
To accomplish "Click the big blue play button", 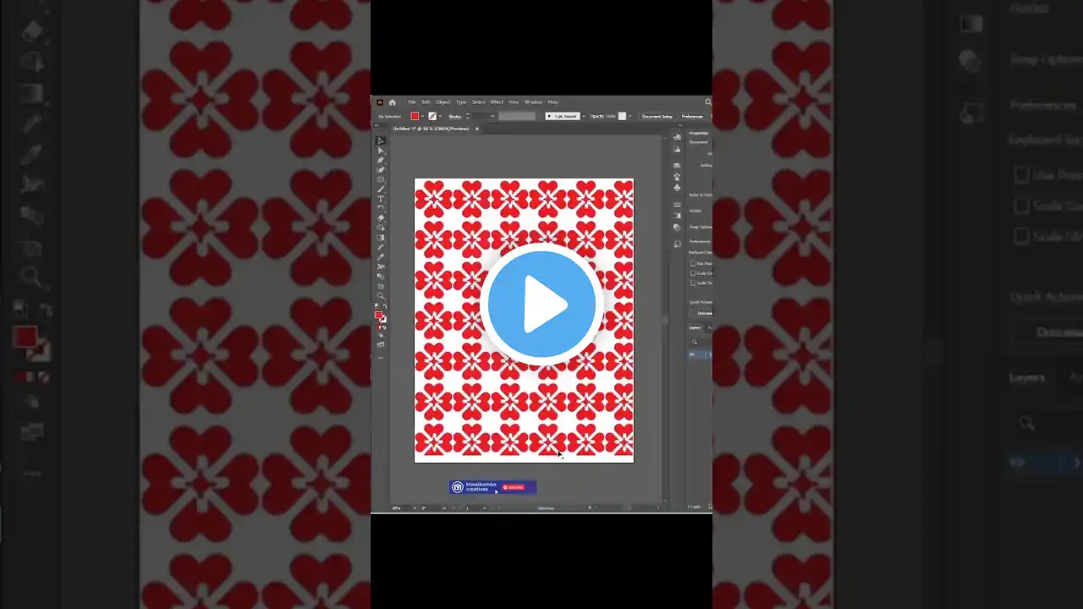I will point(541,304).
